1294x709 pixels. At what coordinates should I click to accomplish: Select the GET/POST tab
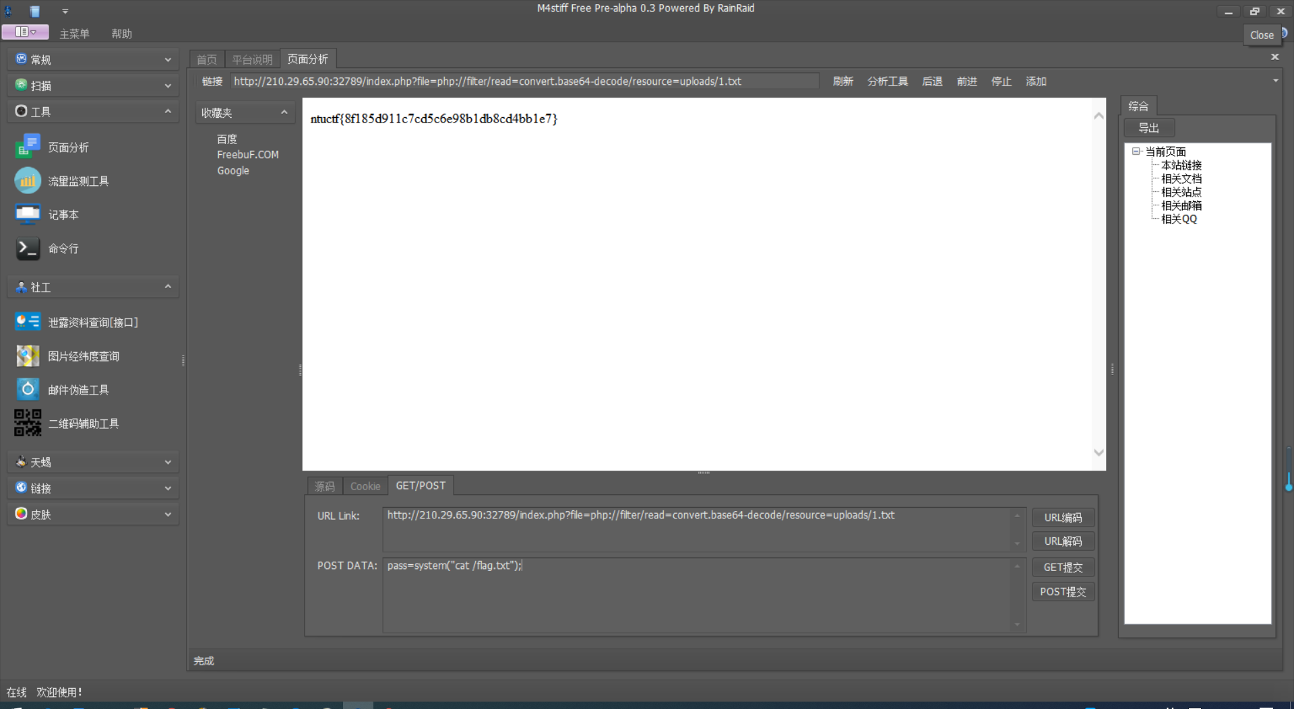421,485
